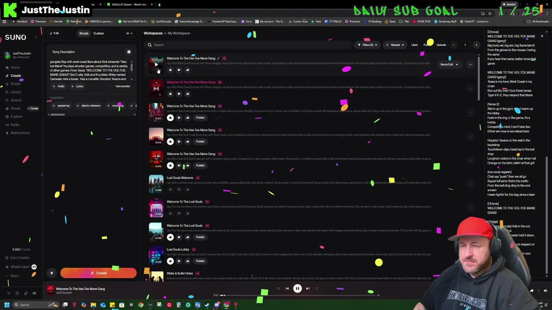Open Studio from the Suno sidebar
The image size is (552, 310).
click(16, 84)
